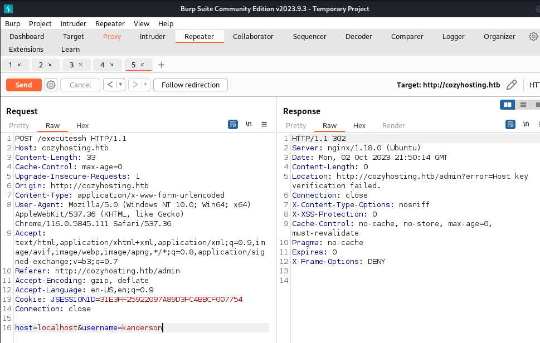Switch to Sequencer tab
The height and width of the screenshot is (343, 540).
(x=310, y=36)
